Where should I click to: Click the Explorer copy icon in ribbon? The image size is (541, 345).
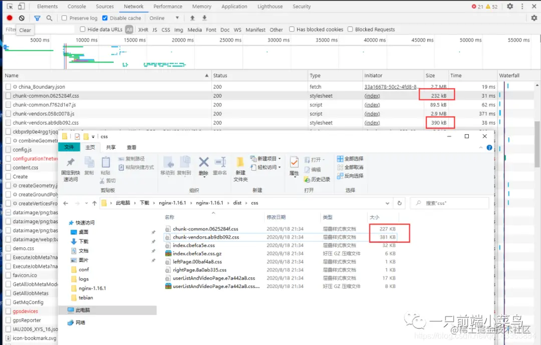coord(89,163)
